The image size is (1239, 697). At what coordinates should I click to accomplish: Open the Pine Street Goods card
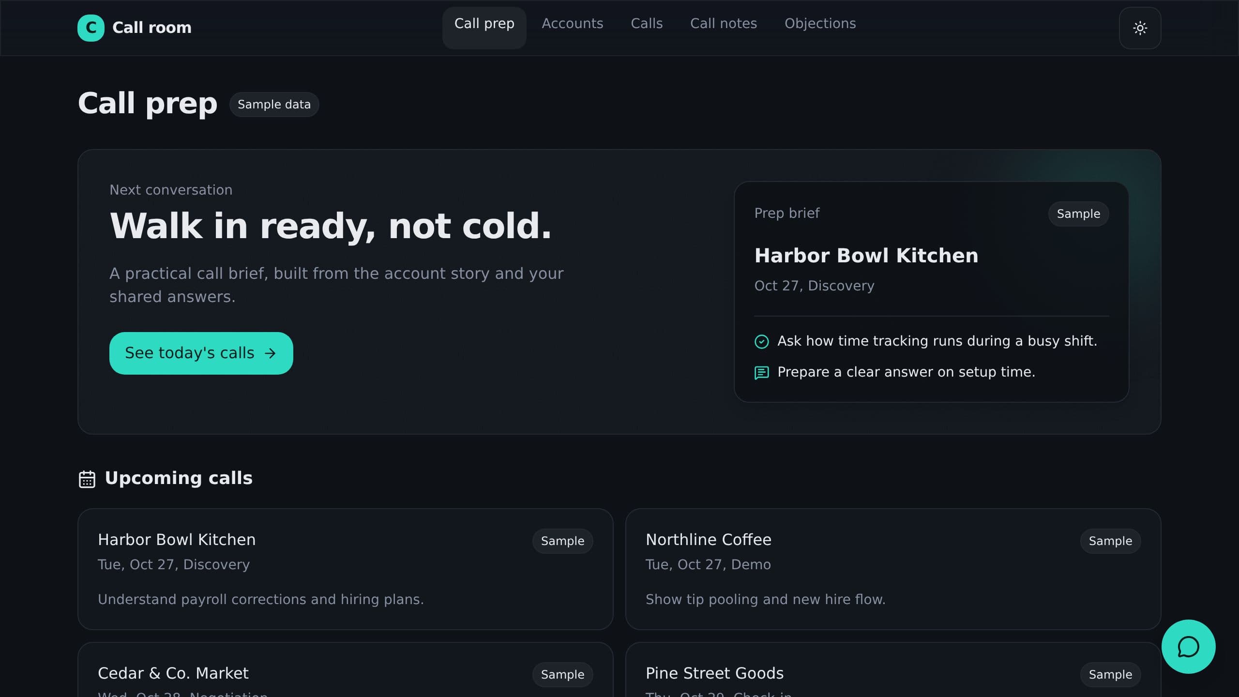click(x=893, y=670)
